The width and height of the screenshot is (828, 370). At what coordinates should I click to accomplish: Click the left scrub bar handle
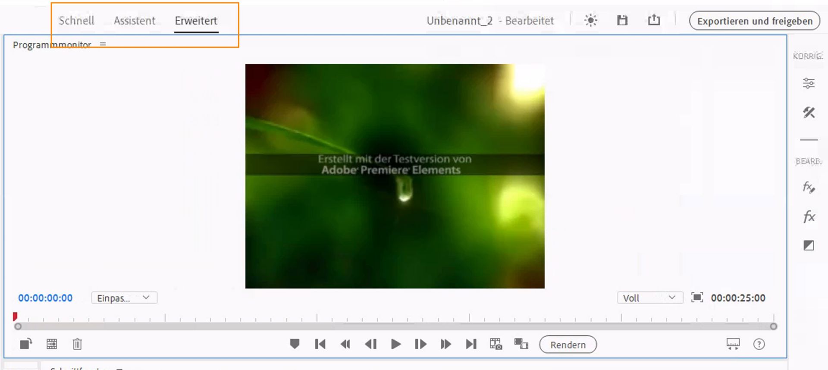[x=18, y=327]
